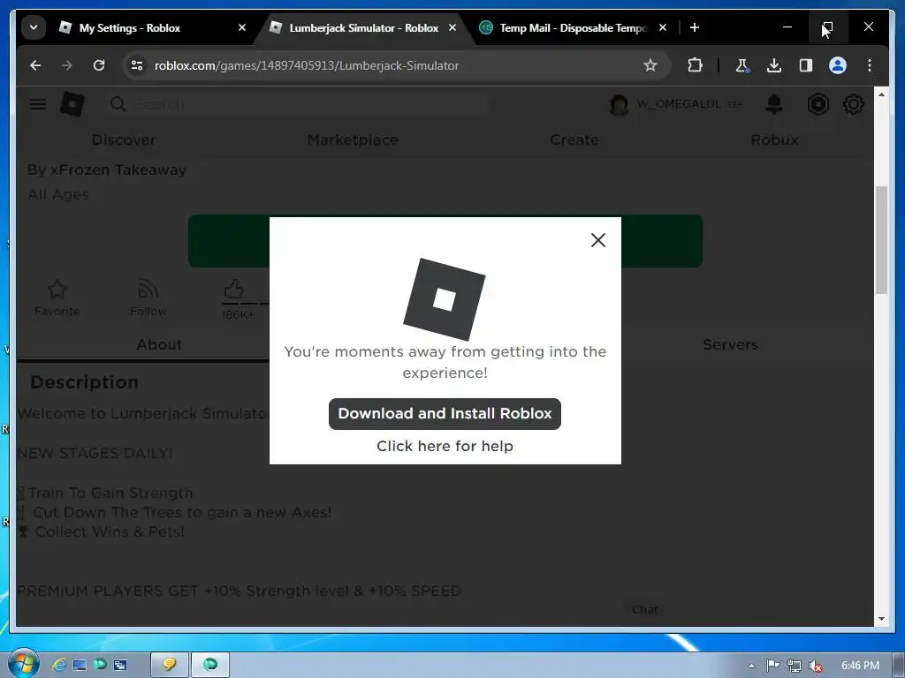Open the Create menu item
This screenshot has width=905, height=678.
coord(574,139)
